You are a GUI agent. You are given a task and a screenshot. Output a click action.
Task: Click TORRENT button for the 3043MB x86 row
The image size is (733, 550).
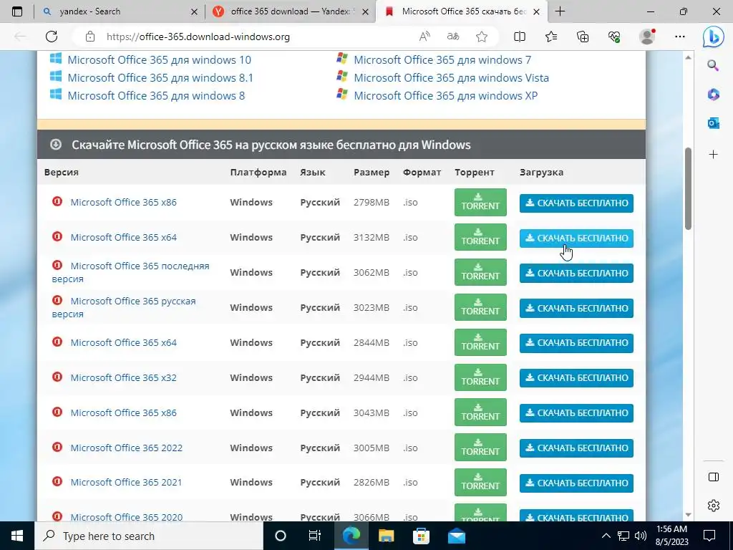pos(480,412)
